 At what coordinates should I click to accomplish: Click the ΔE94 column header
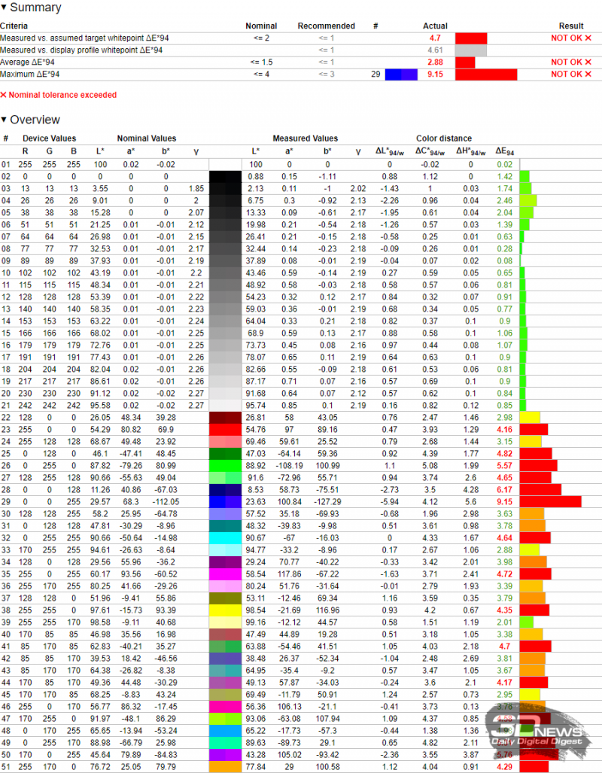(505, 151)
